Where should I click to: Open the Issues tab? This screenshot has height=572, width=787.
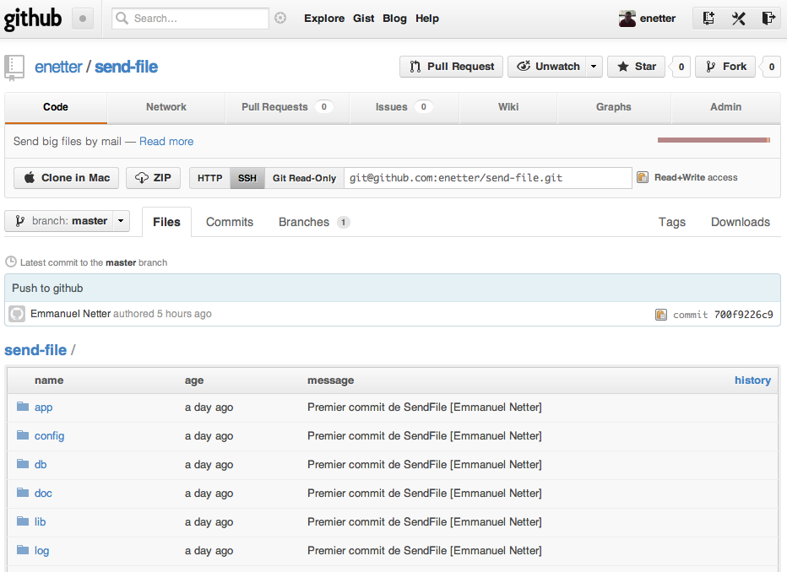point(404,107)
